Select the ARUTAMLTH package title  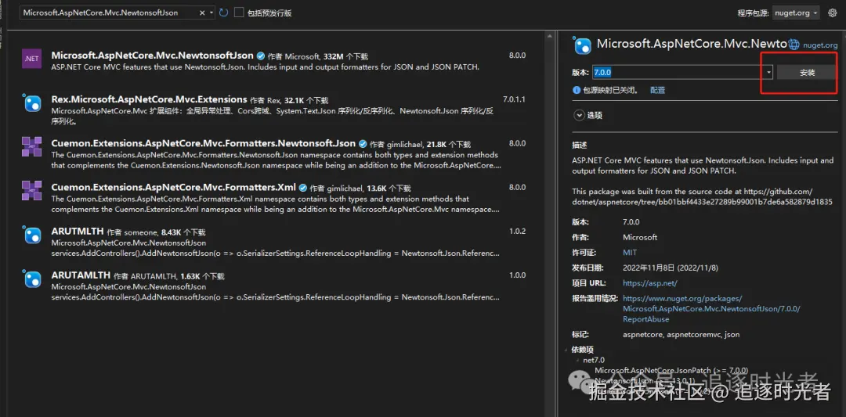click(81, 275)
